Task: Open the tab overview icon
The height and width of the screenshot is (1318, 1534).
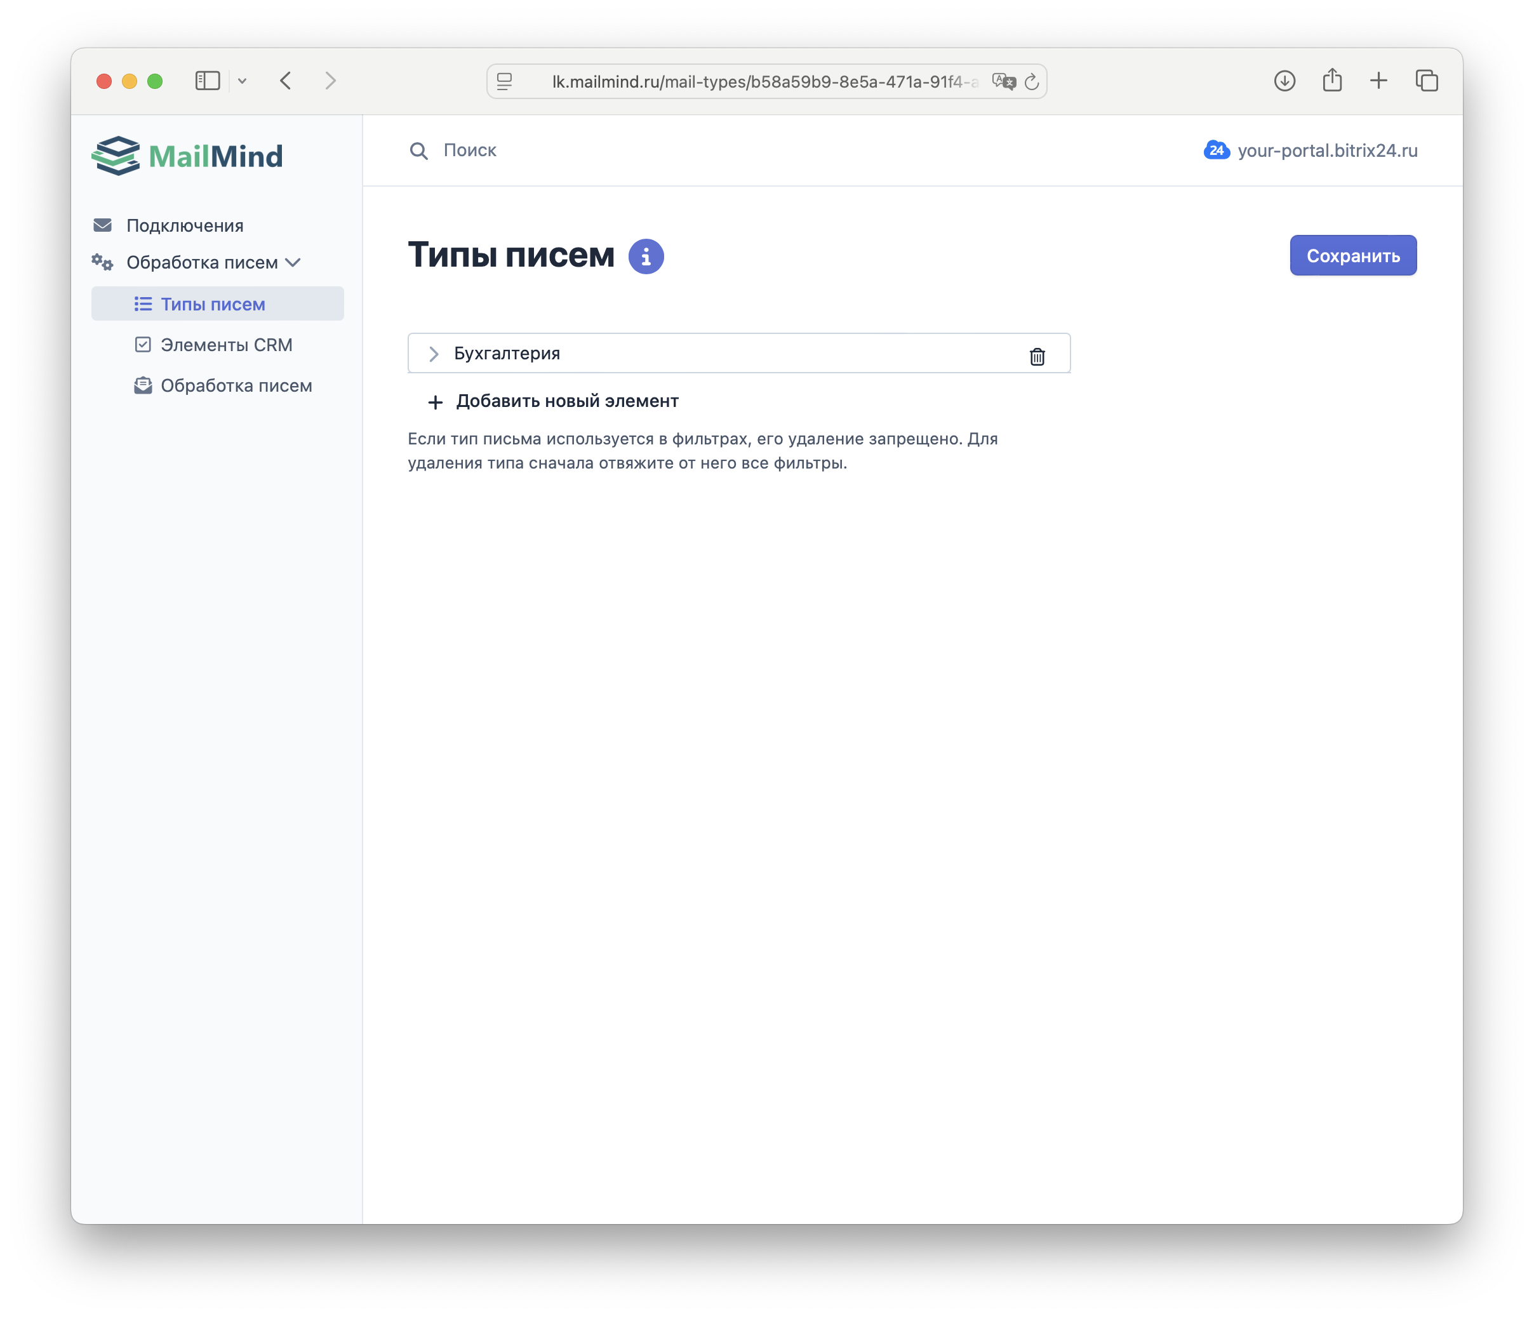Action: tap(1426, 81)
